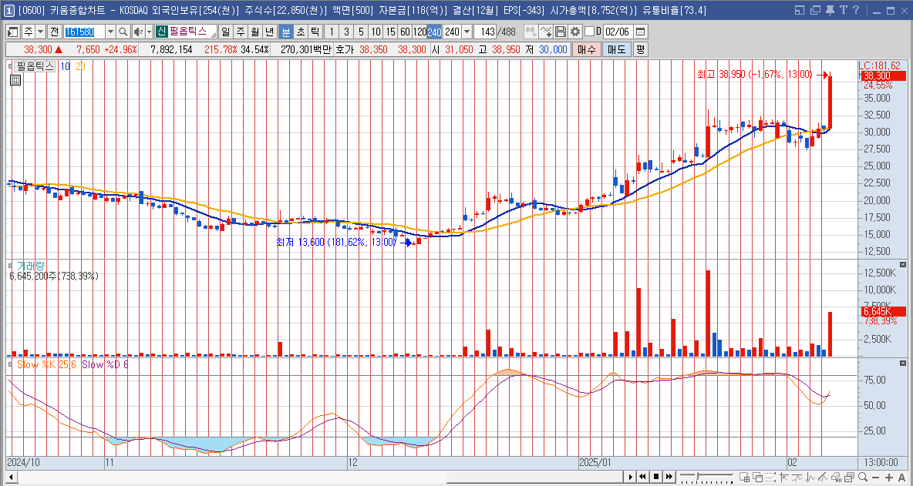This screenshot has height=486, width=913.
Task: Click the 필옵틱스 legend label on chart
Action: click(x=35, y=66)
